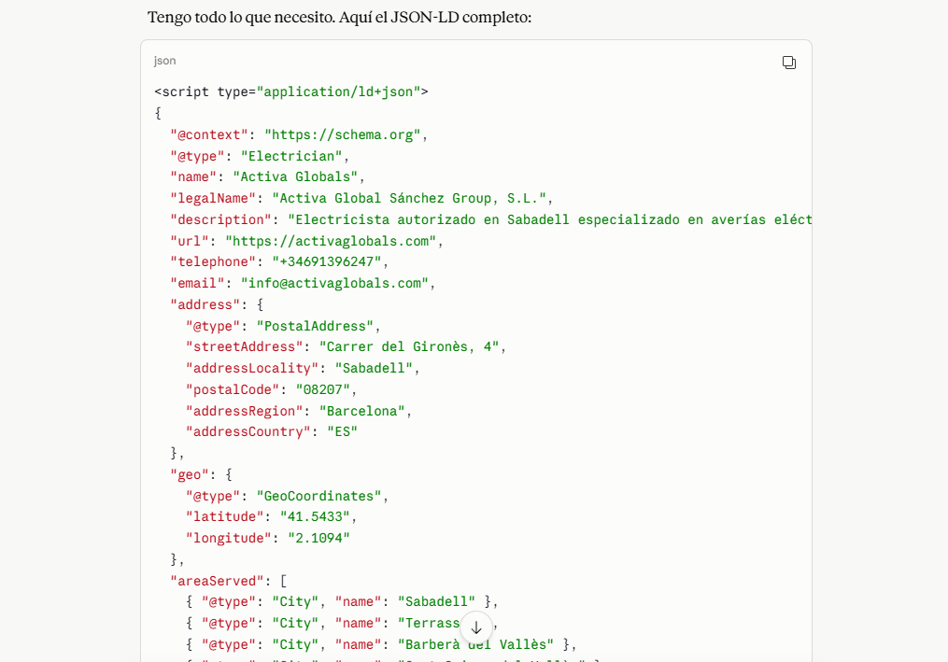Click the latitude "41.5433"

315,517
